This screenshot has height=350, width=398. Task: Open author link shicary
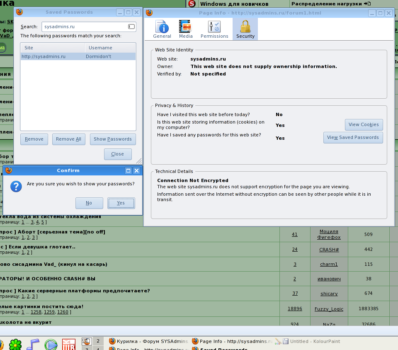point(329,294)
